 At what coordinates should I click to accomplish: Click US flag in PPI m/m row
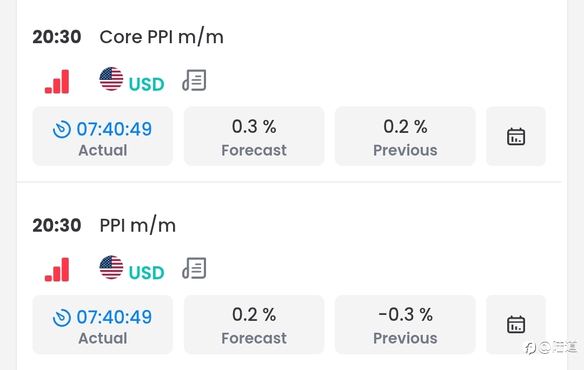pyautogui.click(x=111, y=267)
